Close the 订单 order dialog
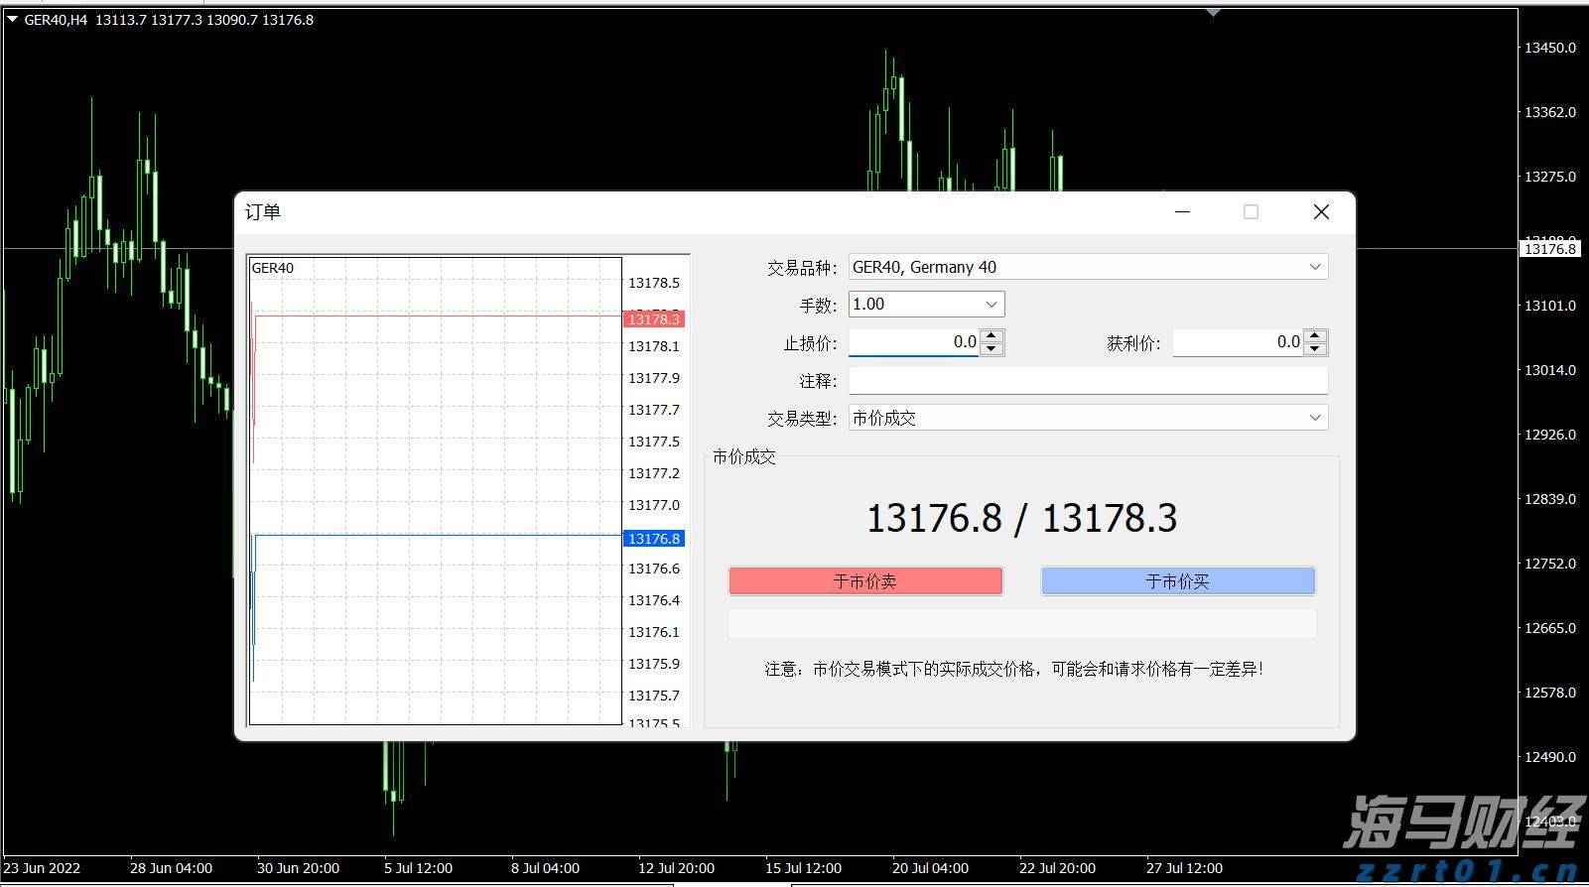1589x887 pixels. click(1321, 212)
